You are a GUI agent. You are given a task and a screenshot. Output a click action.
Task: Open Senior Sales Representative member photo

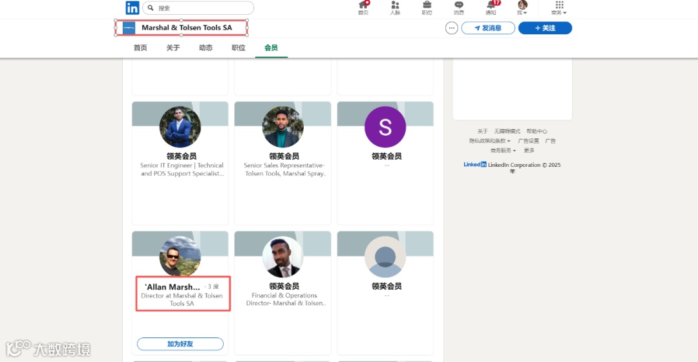click(282, 127)
